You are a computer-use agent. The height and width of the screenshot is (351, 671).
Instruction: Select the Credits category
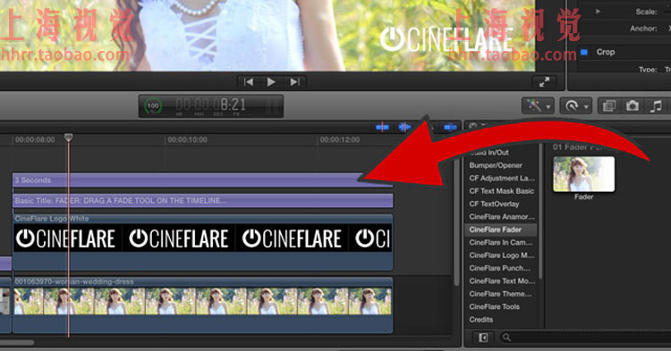pos(481,319)
